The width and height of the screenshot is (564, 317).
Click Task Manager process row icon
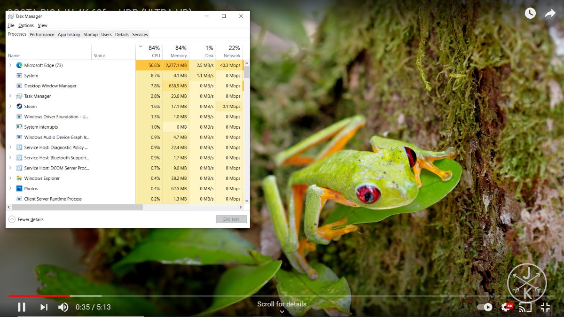[x=19, y=96]
